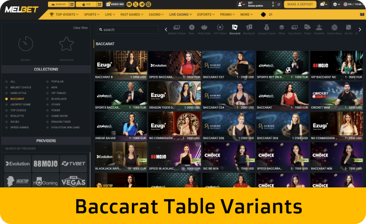This screenshot has height=224, width=366.
Task: Click Search by provider field
Action: pyautogui.click(x=46, y=149)
